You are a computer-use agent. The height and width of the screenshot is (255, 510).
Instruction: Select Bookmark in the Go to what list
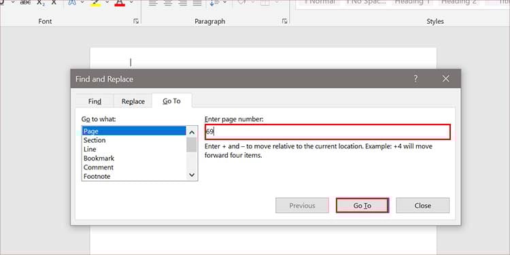point(134,158)
